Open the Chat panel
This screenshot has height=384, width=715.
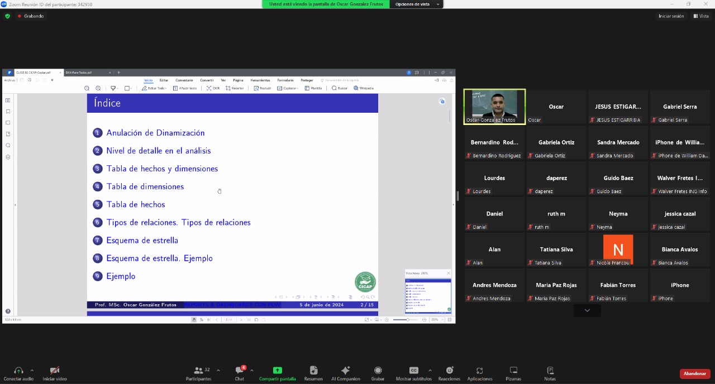click(x=239, y=373)
